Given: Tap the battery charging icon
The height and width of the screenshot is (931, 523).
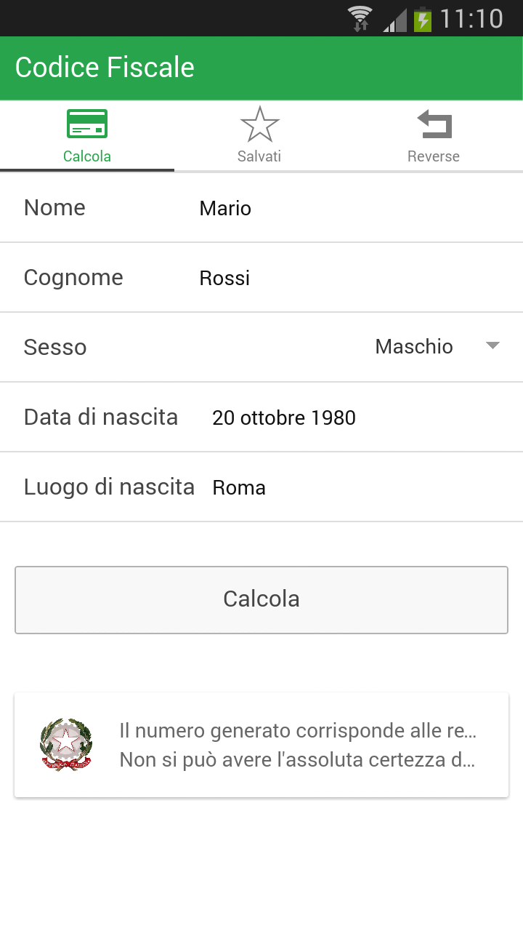Looking at the screenshot, I should [423, 19].
